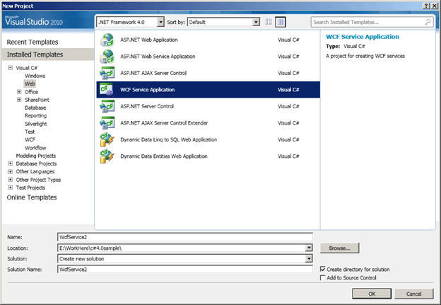
Task: Click the SharePoint tree label
Action: [37, 100]
